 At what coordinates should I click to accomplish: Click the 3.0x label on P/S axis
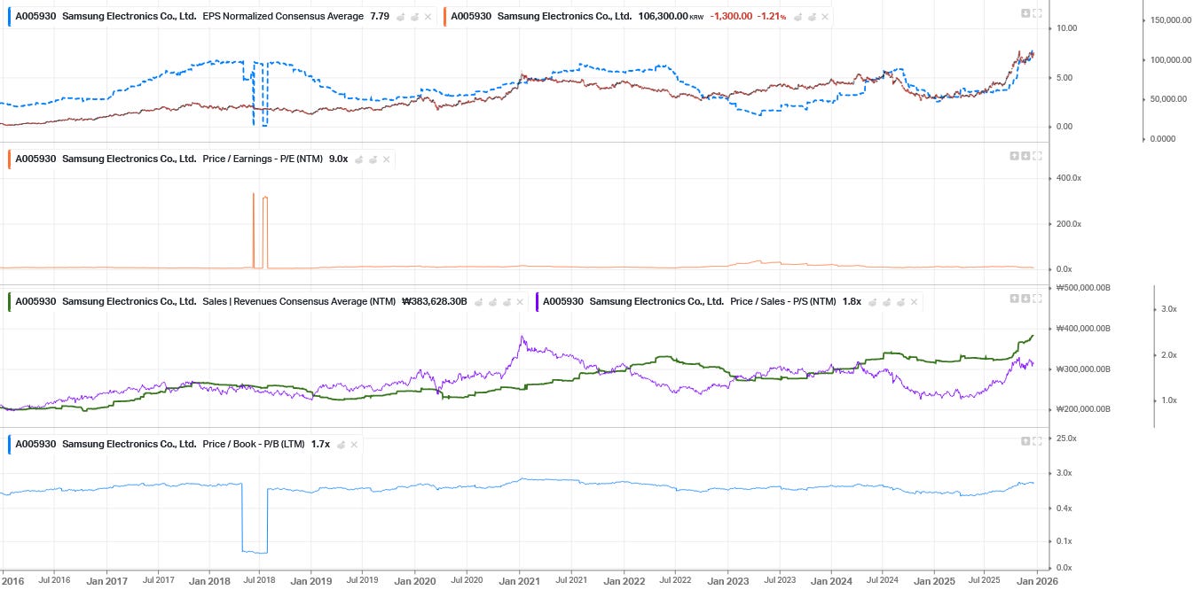1168,309
